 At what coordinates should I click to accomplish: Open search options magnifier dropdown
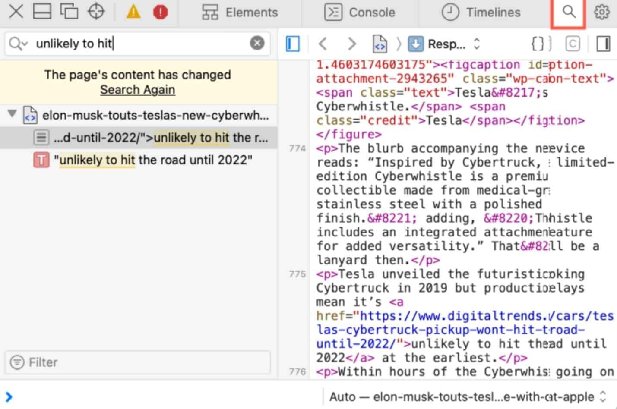point(19,44)
